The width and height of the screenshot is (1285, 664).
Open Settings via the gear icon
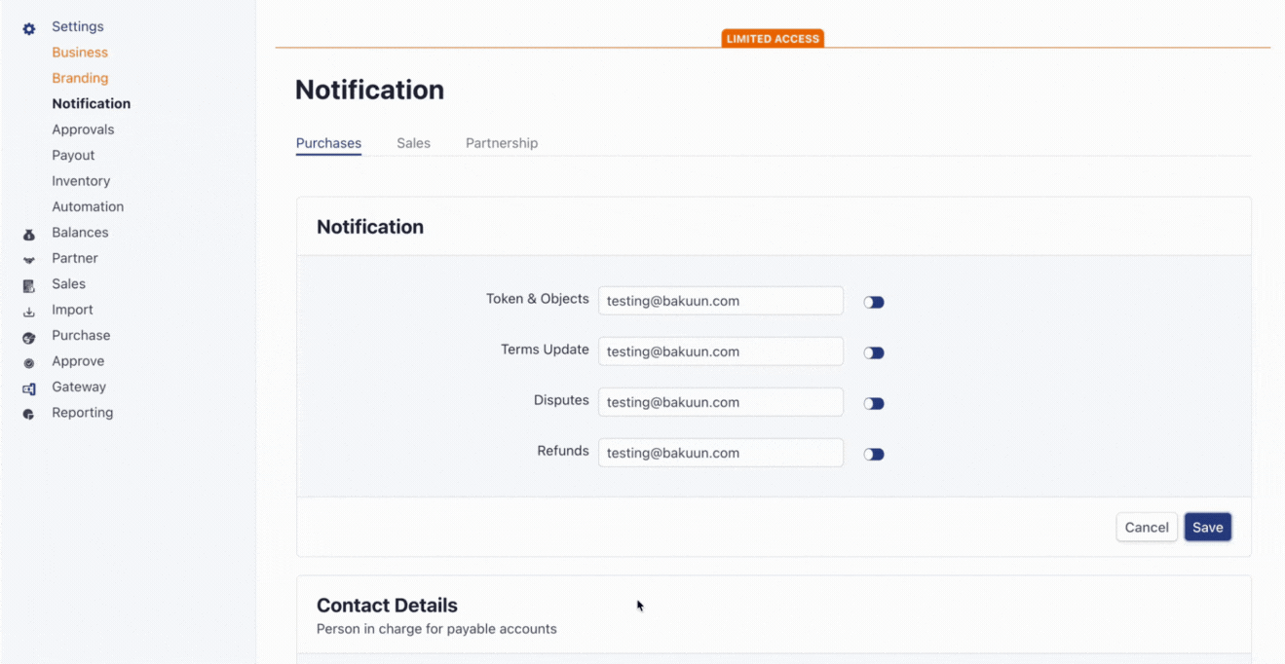[x=28, y=28]
